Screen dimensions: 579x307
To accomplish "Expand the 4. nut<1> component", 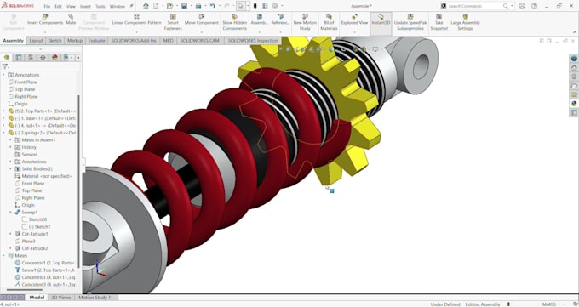I will pyautogui.click(x=3, y=126).
